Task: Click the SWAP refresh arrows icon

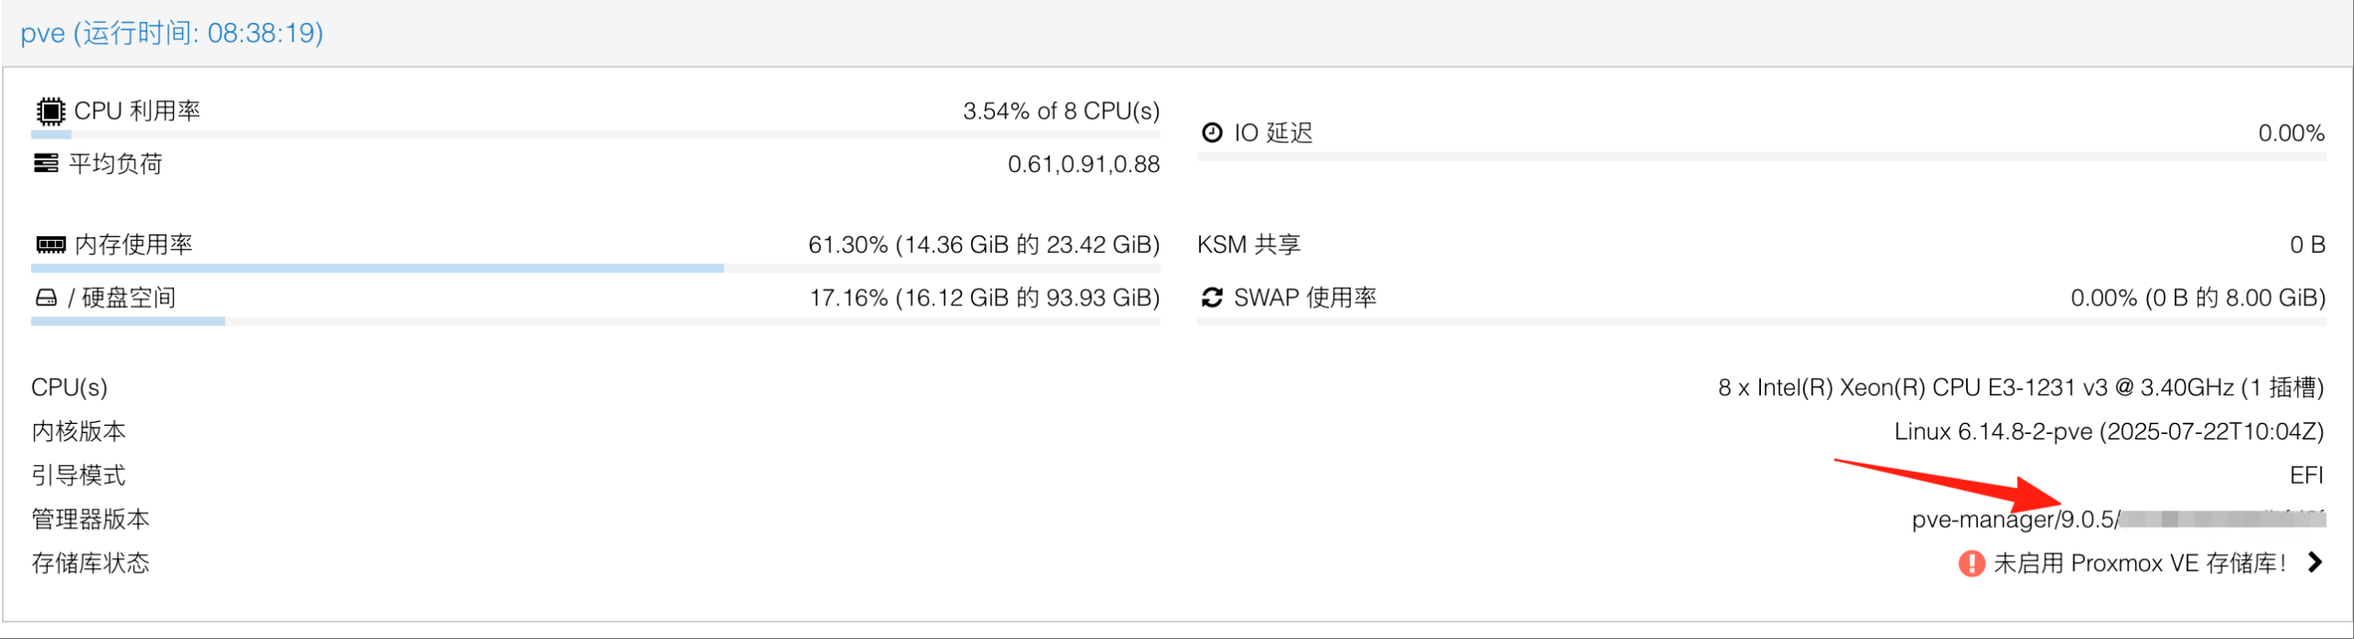Action: [x=1212, y=298]
